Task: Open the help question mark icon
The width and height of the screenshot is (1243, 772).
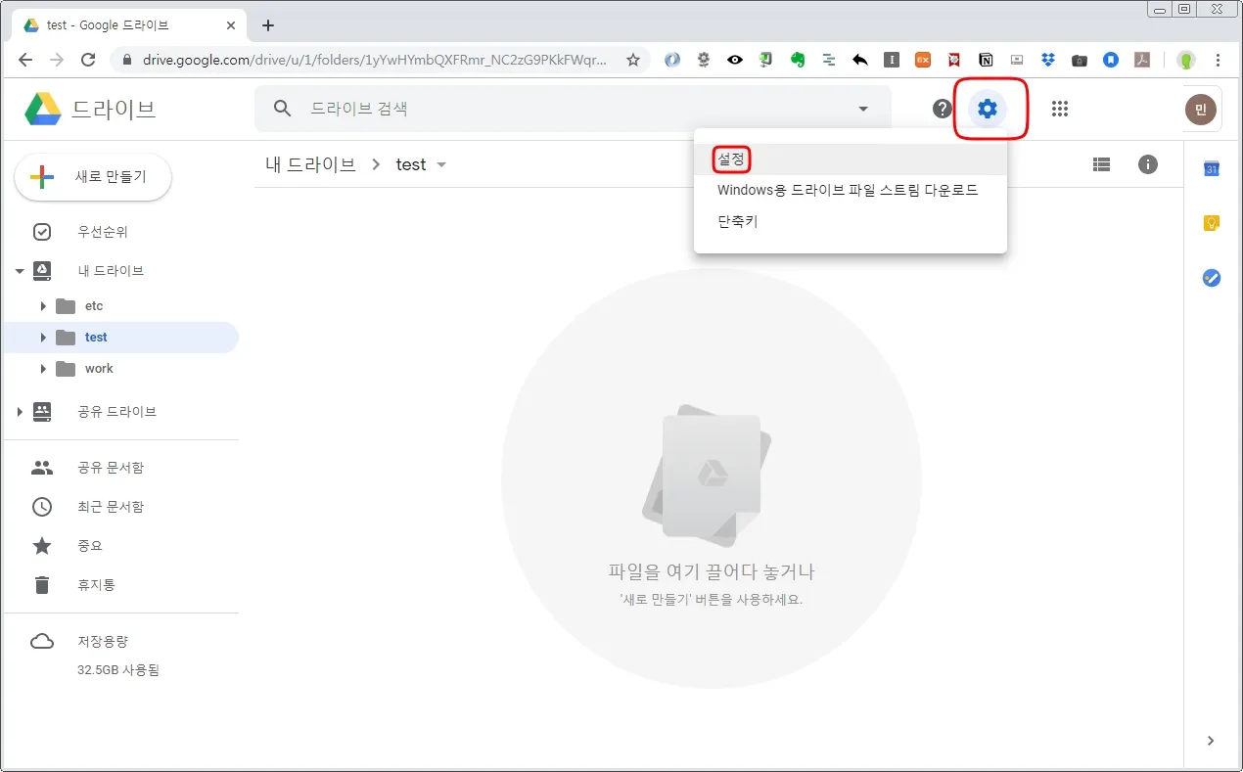Action: 943,109
